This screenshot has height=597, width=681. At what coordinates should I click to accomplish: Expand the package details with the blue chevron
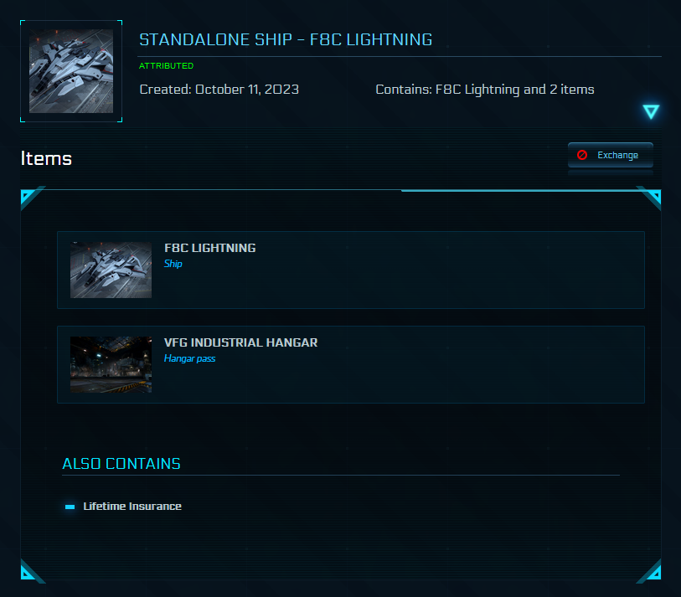[x=651, y=111]
